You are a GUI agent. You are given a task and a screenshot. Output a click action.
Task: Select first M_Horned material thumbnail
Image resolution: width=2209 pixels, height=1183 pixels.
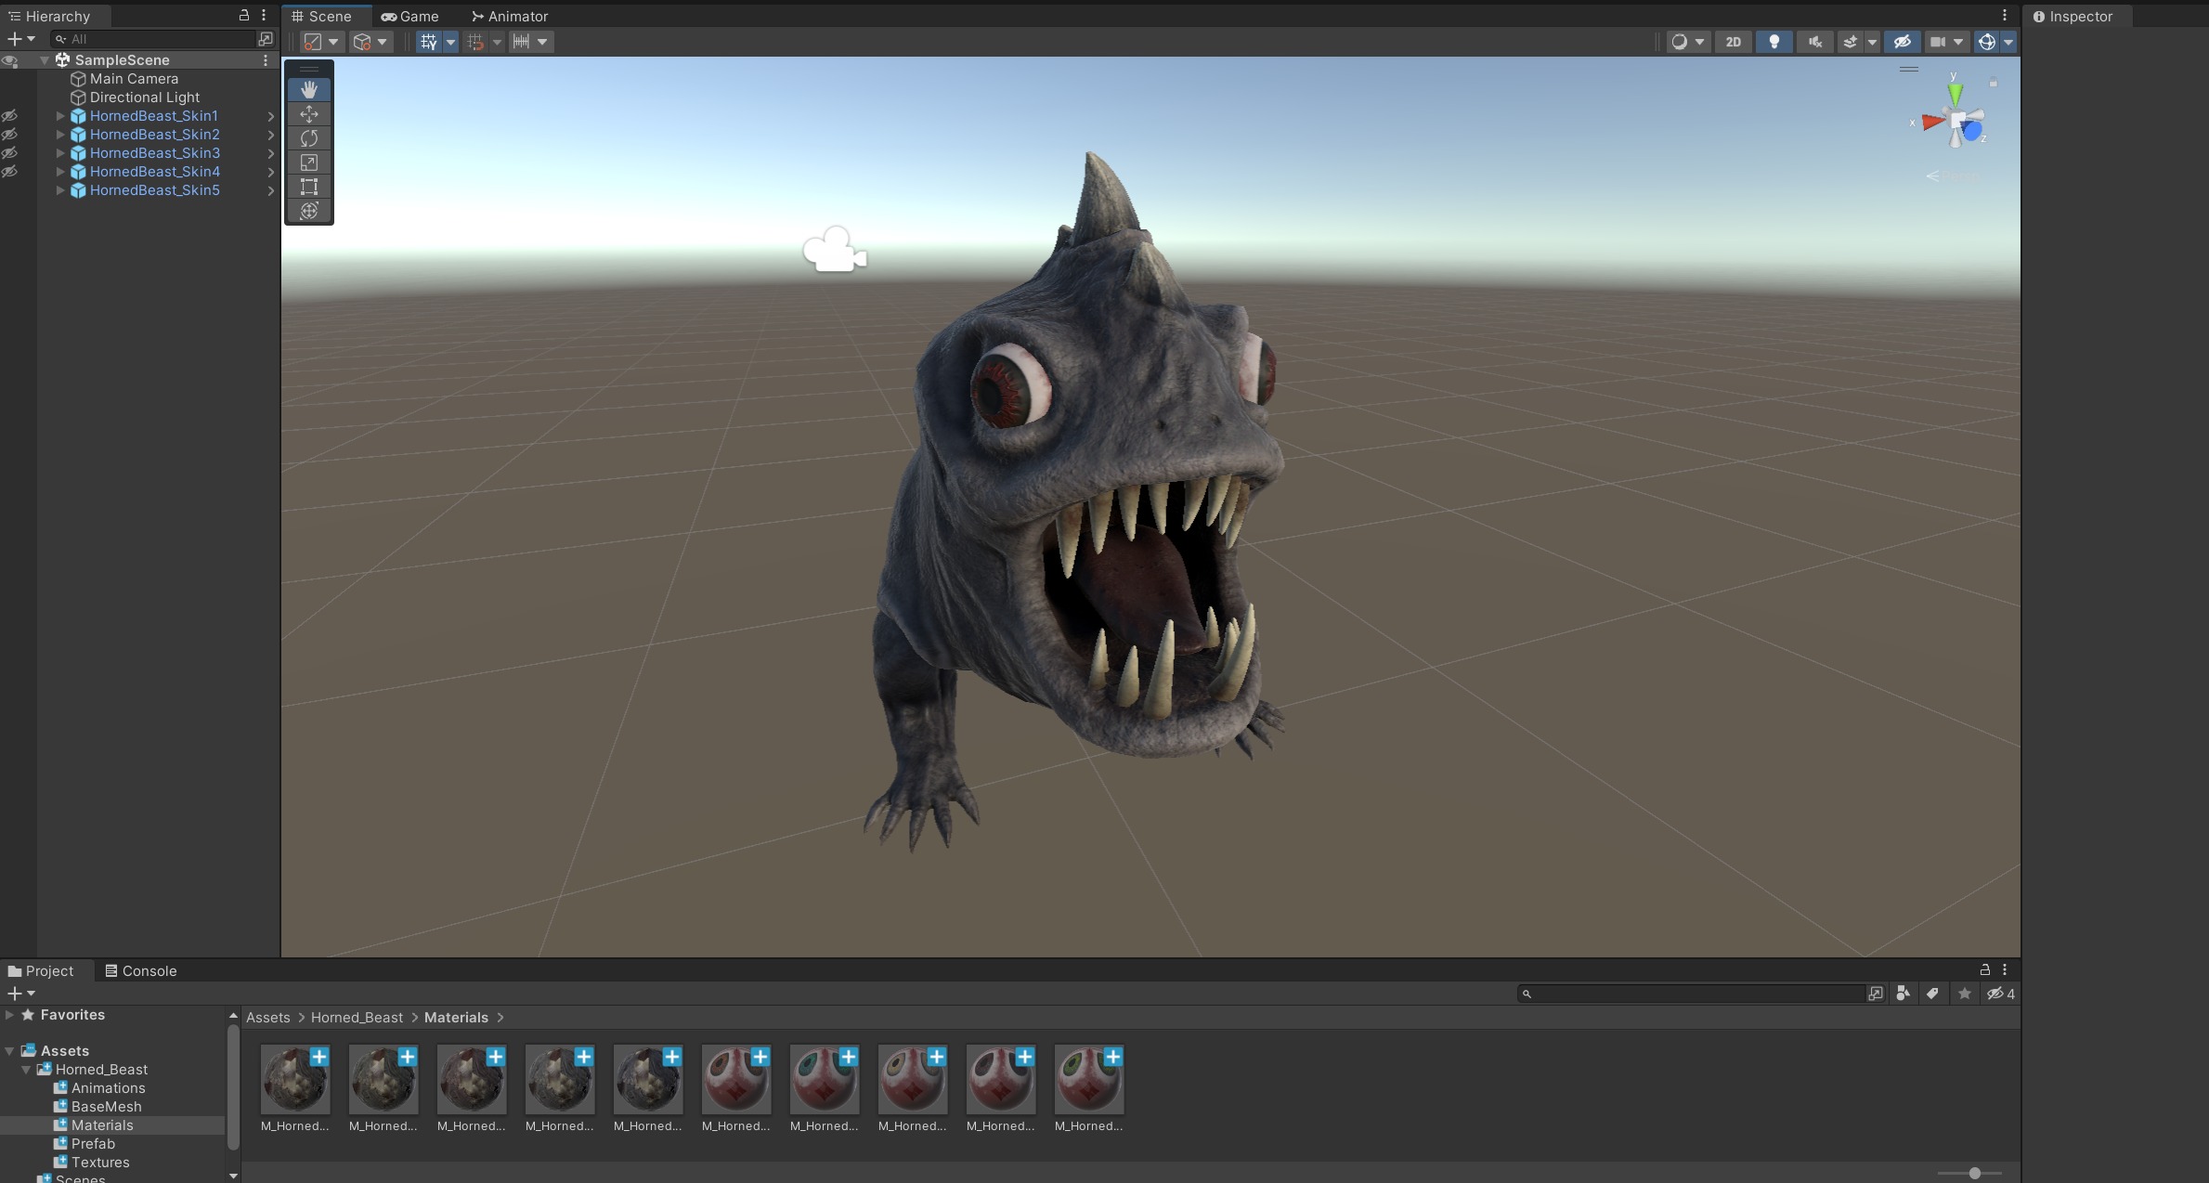pyautogui.click(x=295, y=1080)
